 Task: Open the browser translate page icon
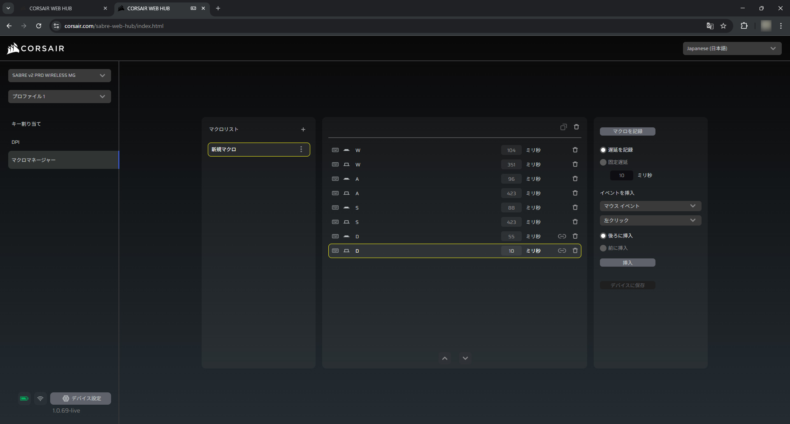point(710,26)
